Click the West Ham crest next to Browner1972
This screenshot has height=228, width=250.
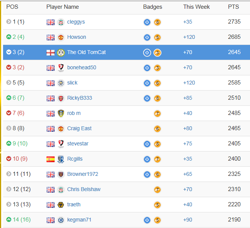coord(61,174)
